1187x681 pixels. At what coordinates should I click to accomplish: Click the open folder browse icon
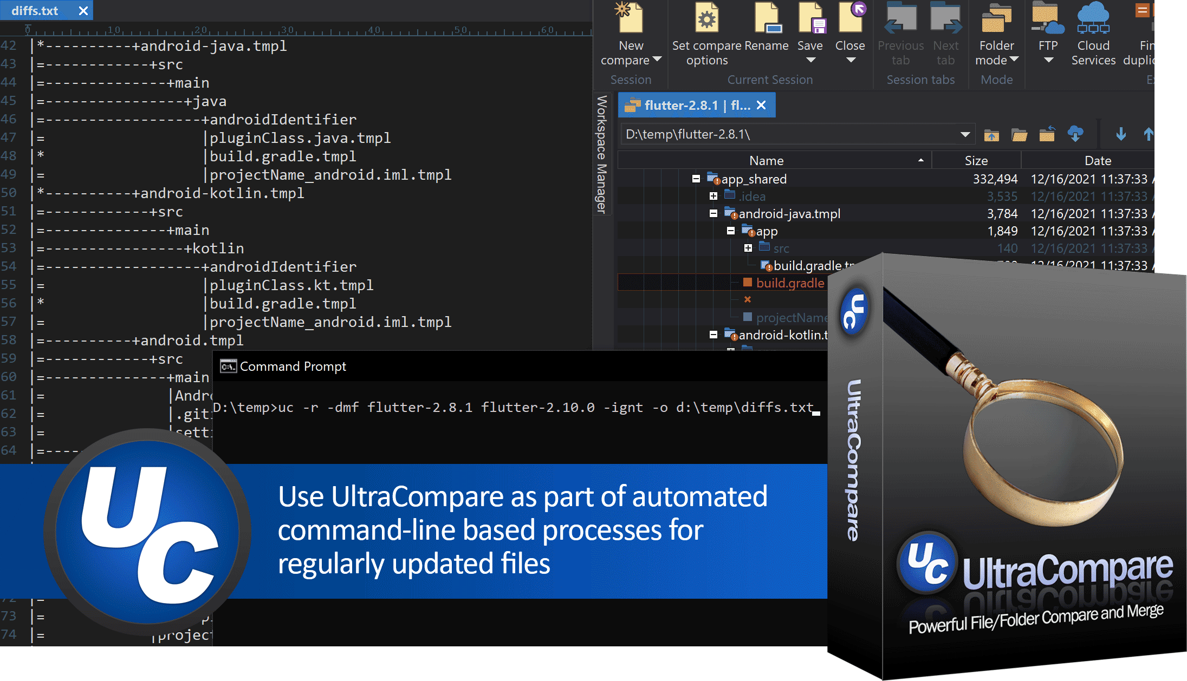(x=1019, y=134)
